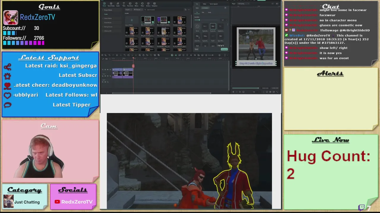Viewport: 380px width, 213px height.
Task: Toggle visibility eye on Video 1 track
Action: 108,76
